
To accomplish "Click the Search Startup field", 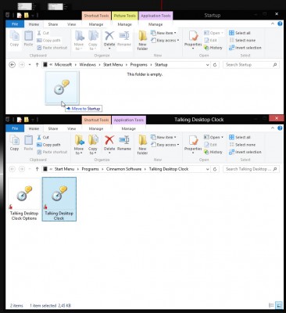I will tap(248, 65).
